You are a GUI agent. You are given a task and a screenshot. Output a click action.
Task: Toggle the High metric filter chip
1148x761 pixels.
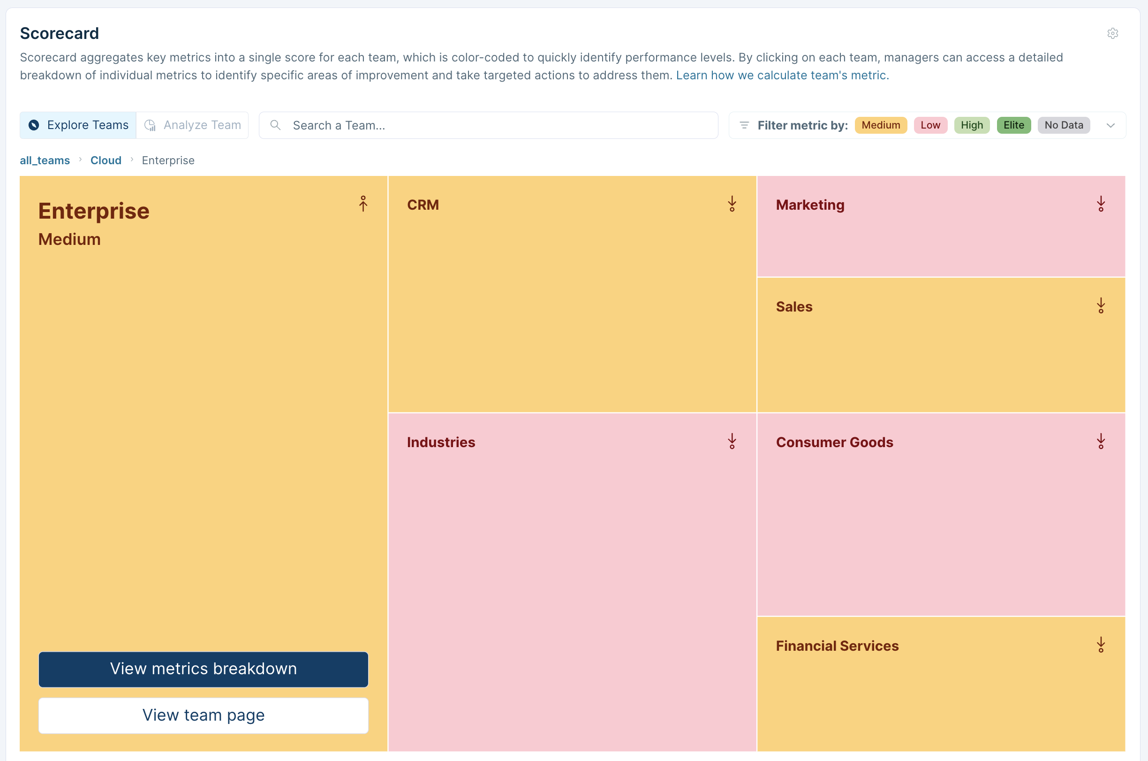972,125
